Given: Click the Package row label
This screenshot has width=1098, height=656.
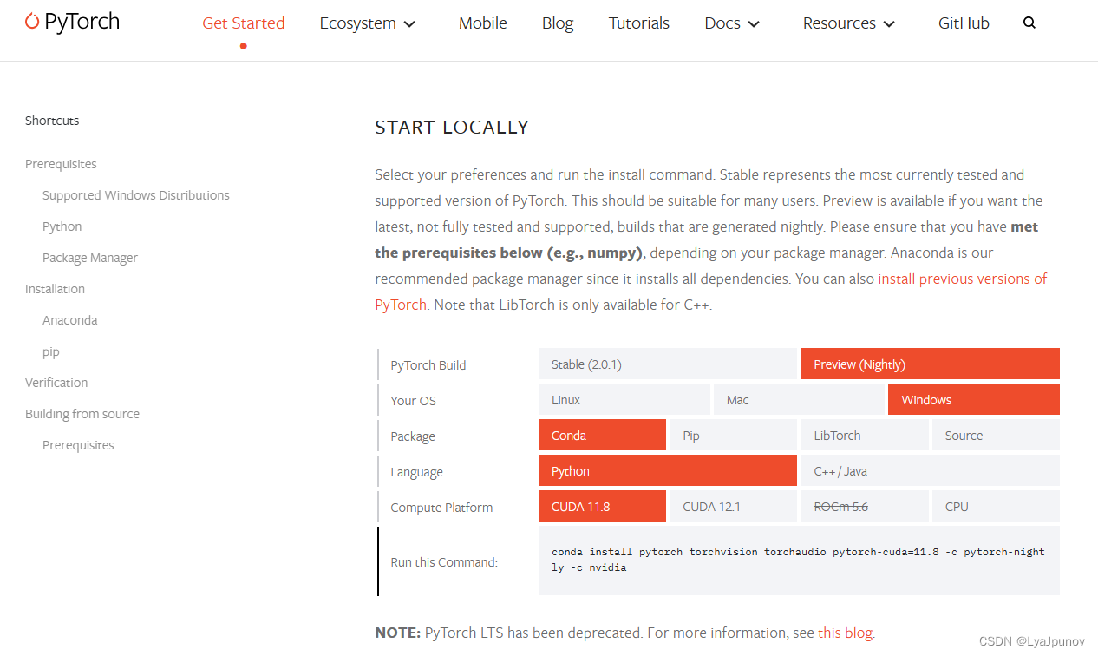Looking at the screenshot, I should [x=413, y=436].
